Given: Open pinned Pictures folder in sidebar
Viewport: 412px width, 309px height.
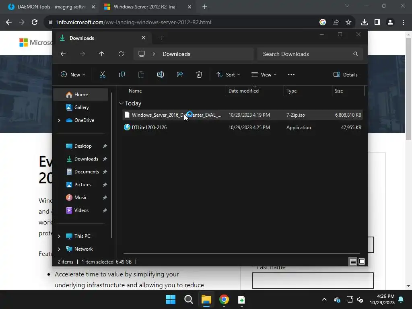Looking at the screenshot, I should [x=81, y=185].
